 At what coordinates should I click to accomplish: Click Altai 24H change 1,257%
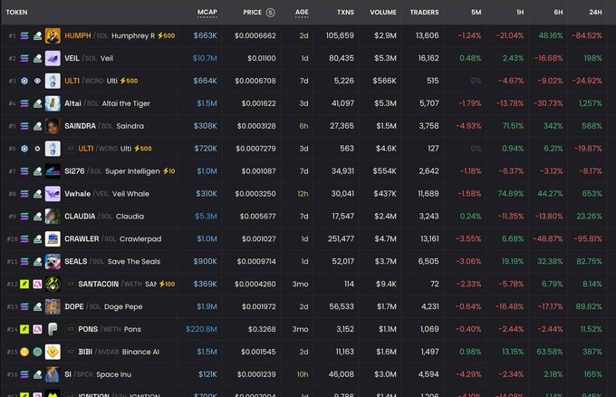coord(590,103)
